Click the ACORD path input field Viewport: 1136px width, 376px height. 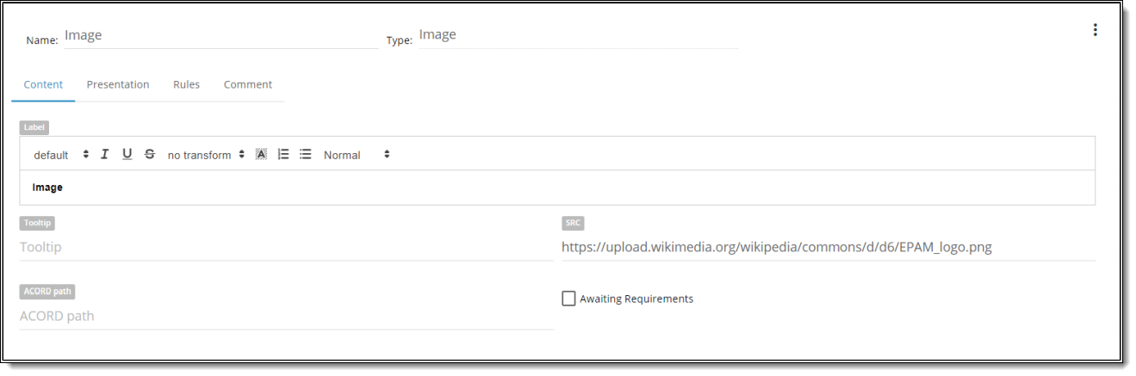coord(286,316)
